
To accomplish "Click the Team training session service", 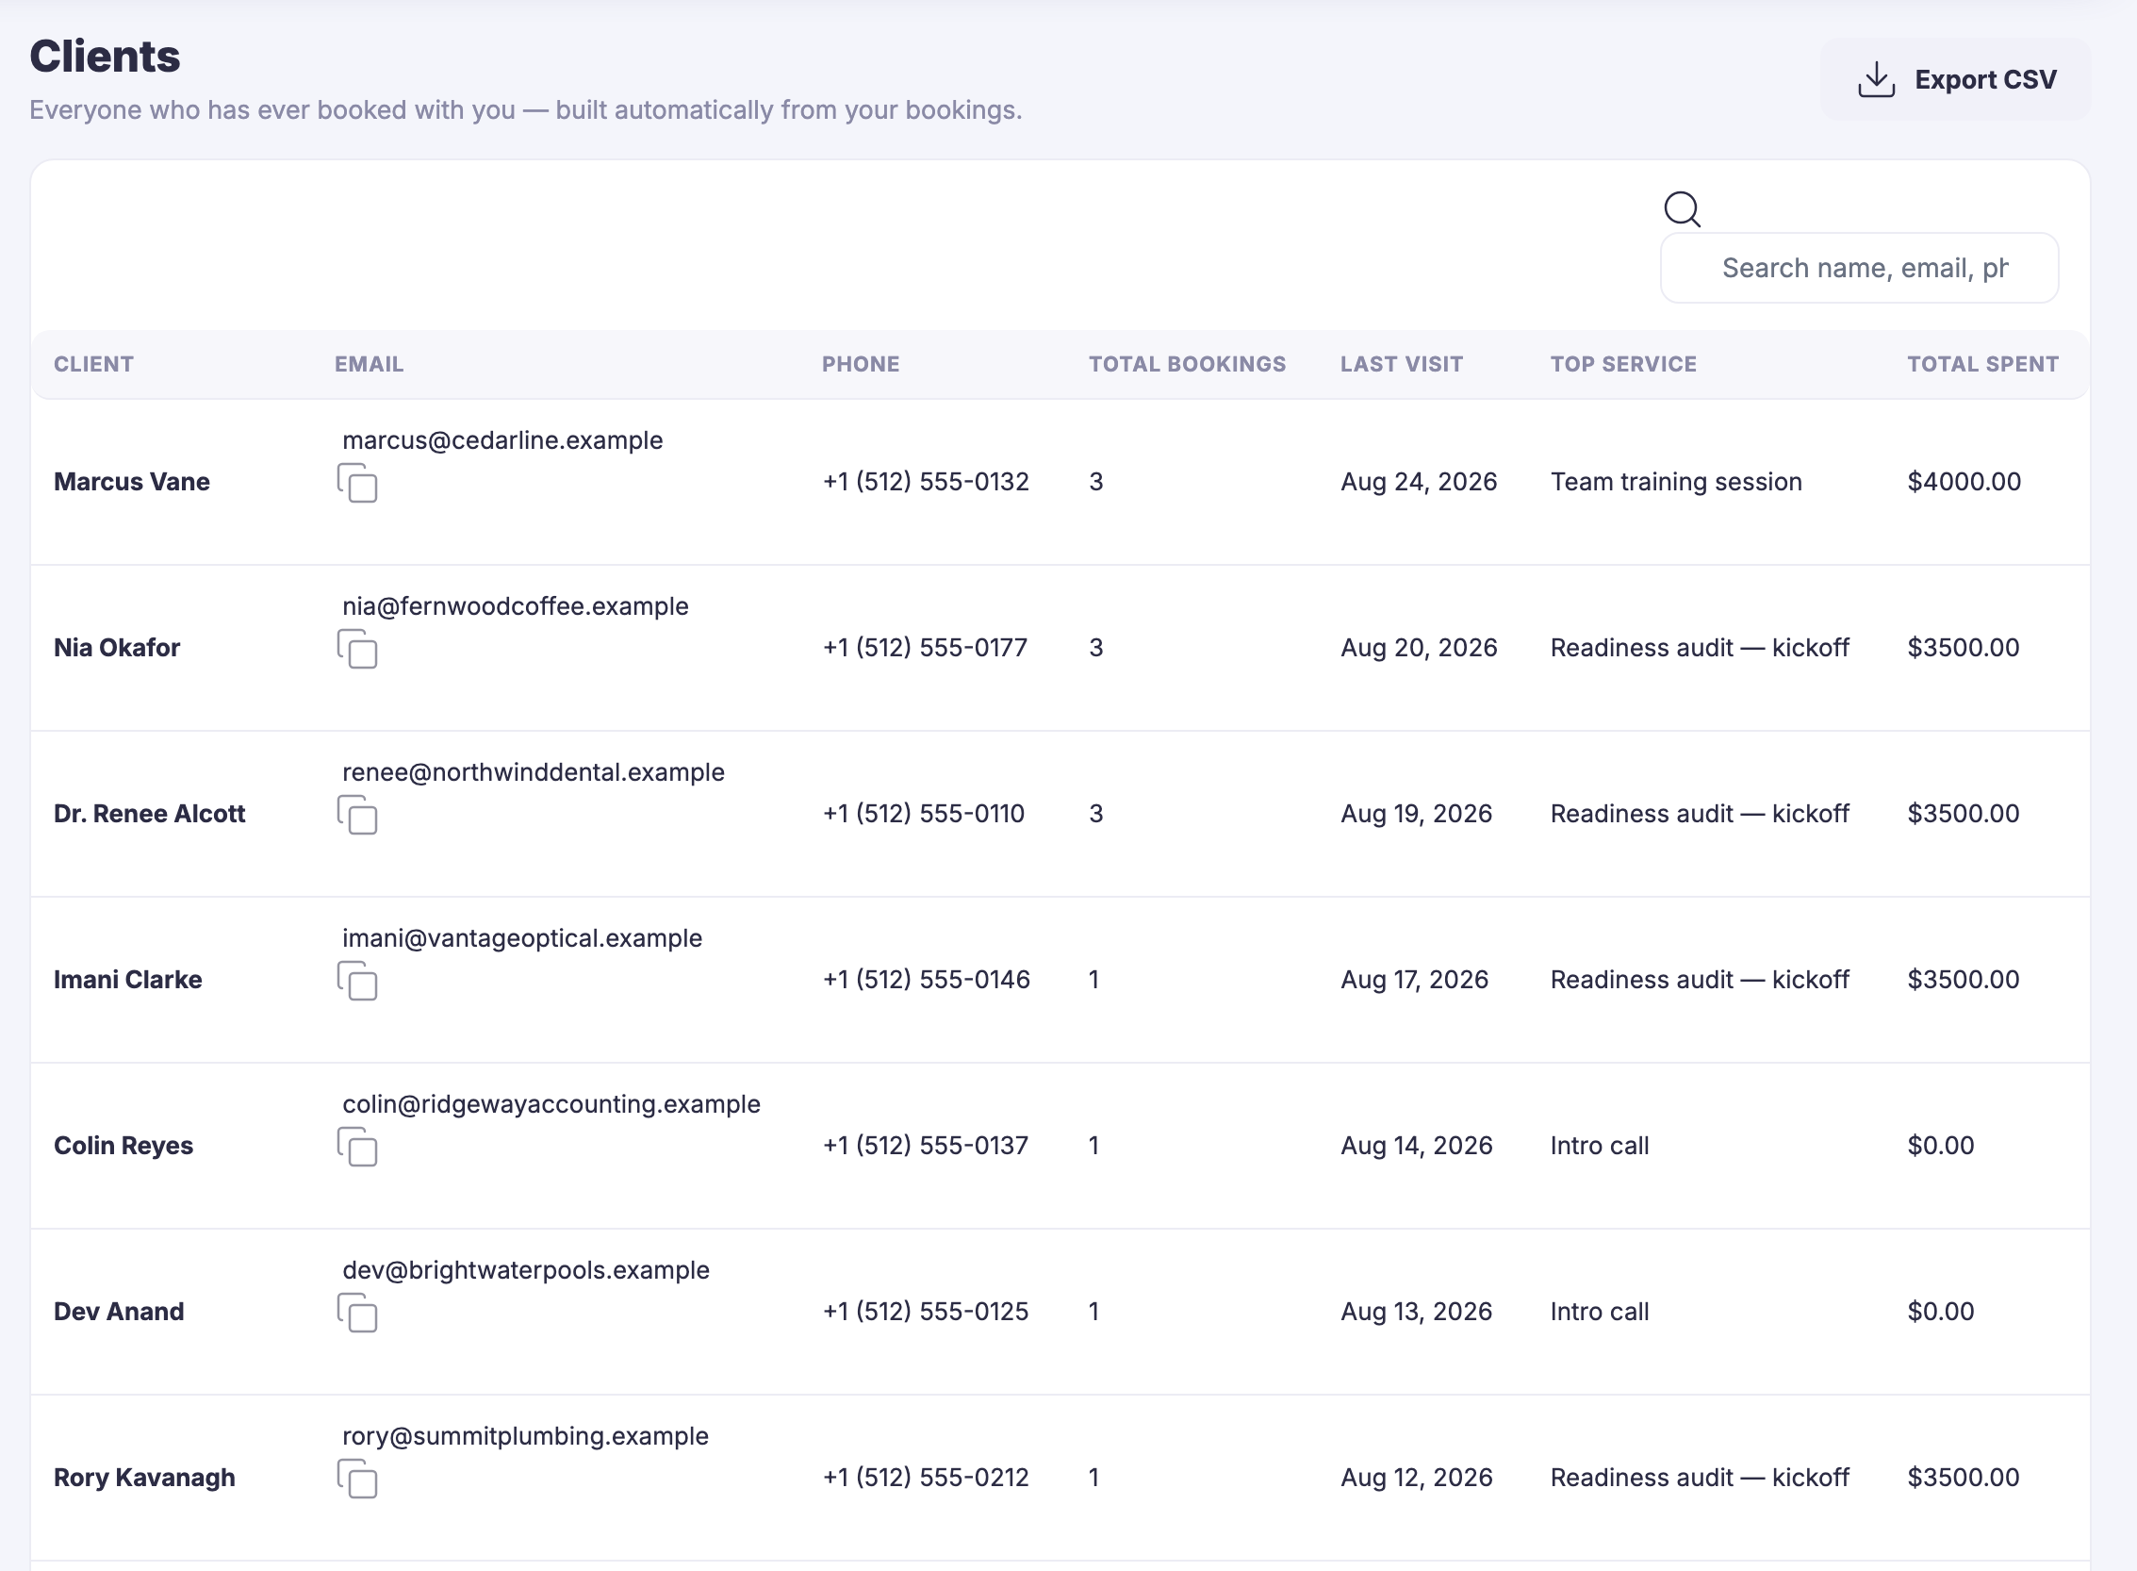I will click(x=1676, y=482).
